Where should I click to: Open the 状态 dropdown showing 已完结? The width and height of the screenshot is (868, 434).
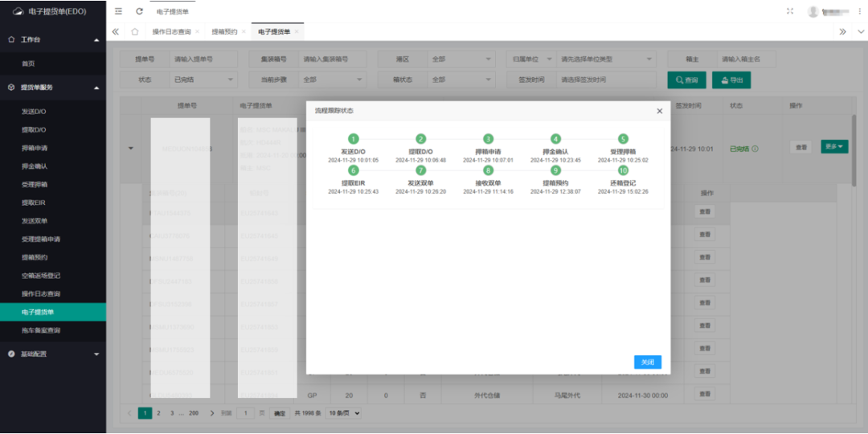pyautogui.click(x=204, y=80)
